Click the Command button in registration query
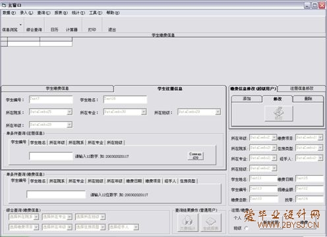Screen dimensions: 327x237 click(195, 156)
